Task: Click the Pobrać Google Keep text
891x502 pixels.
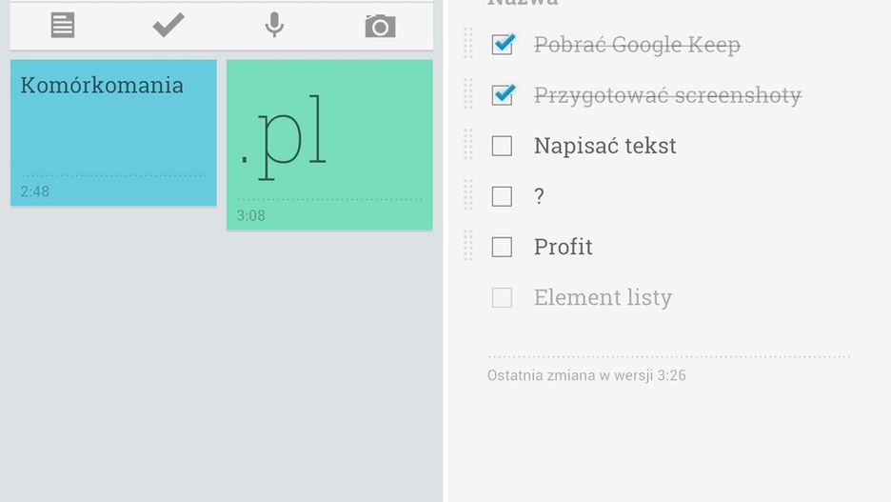Action: (636, 44)
